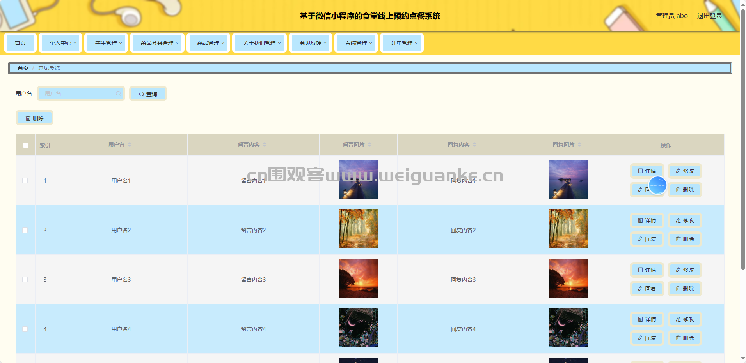Sort the 留言图片 column via its arrows
The height and width of the screenshot is (363, 746).
pos(369,145)
